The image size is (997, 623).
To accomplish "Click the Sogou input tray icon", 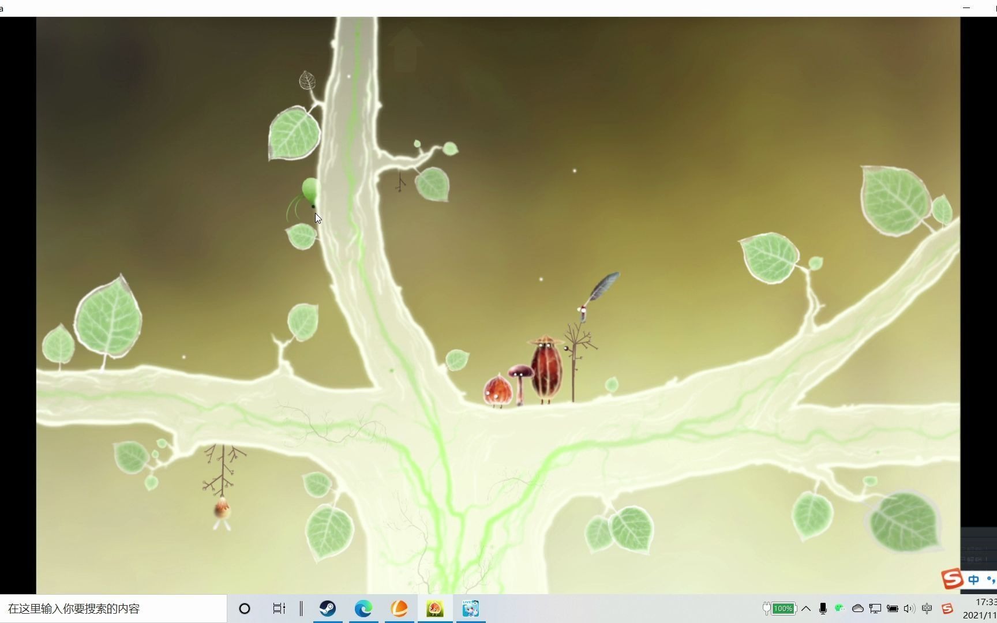I will (947, 609).
